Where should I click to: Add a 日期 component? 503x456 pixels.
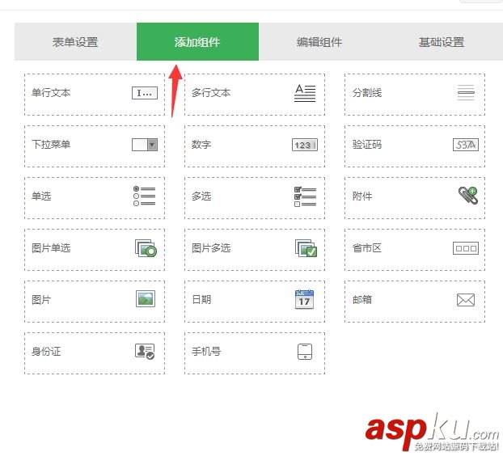(255, 302)
